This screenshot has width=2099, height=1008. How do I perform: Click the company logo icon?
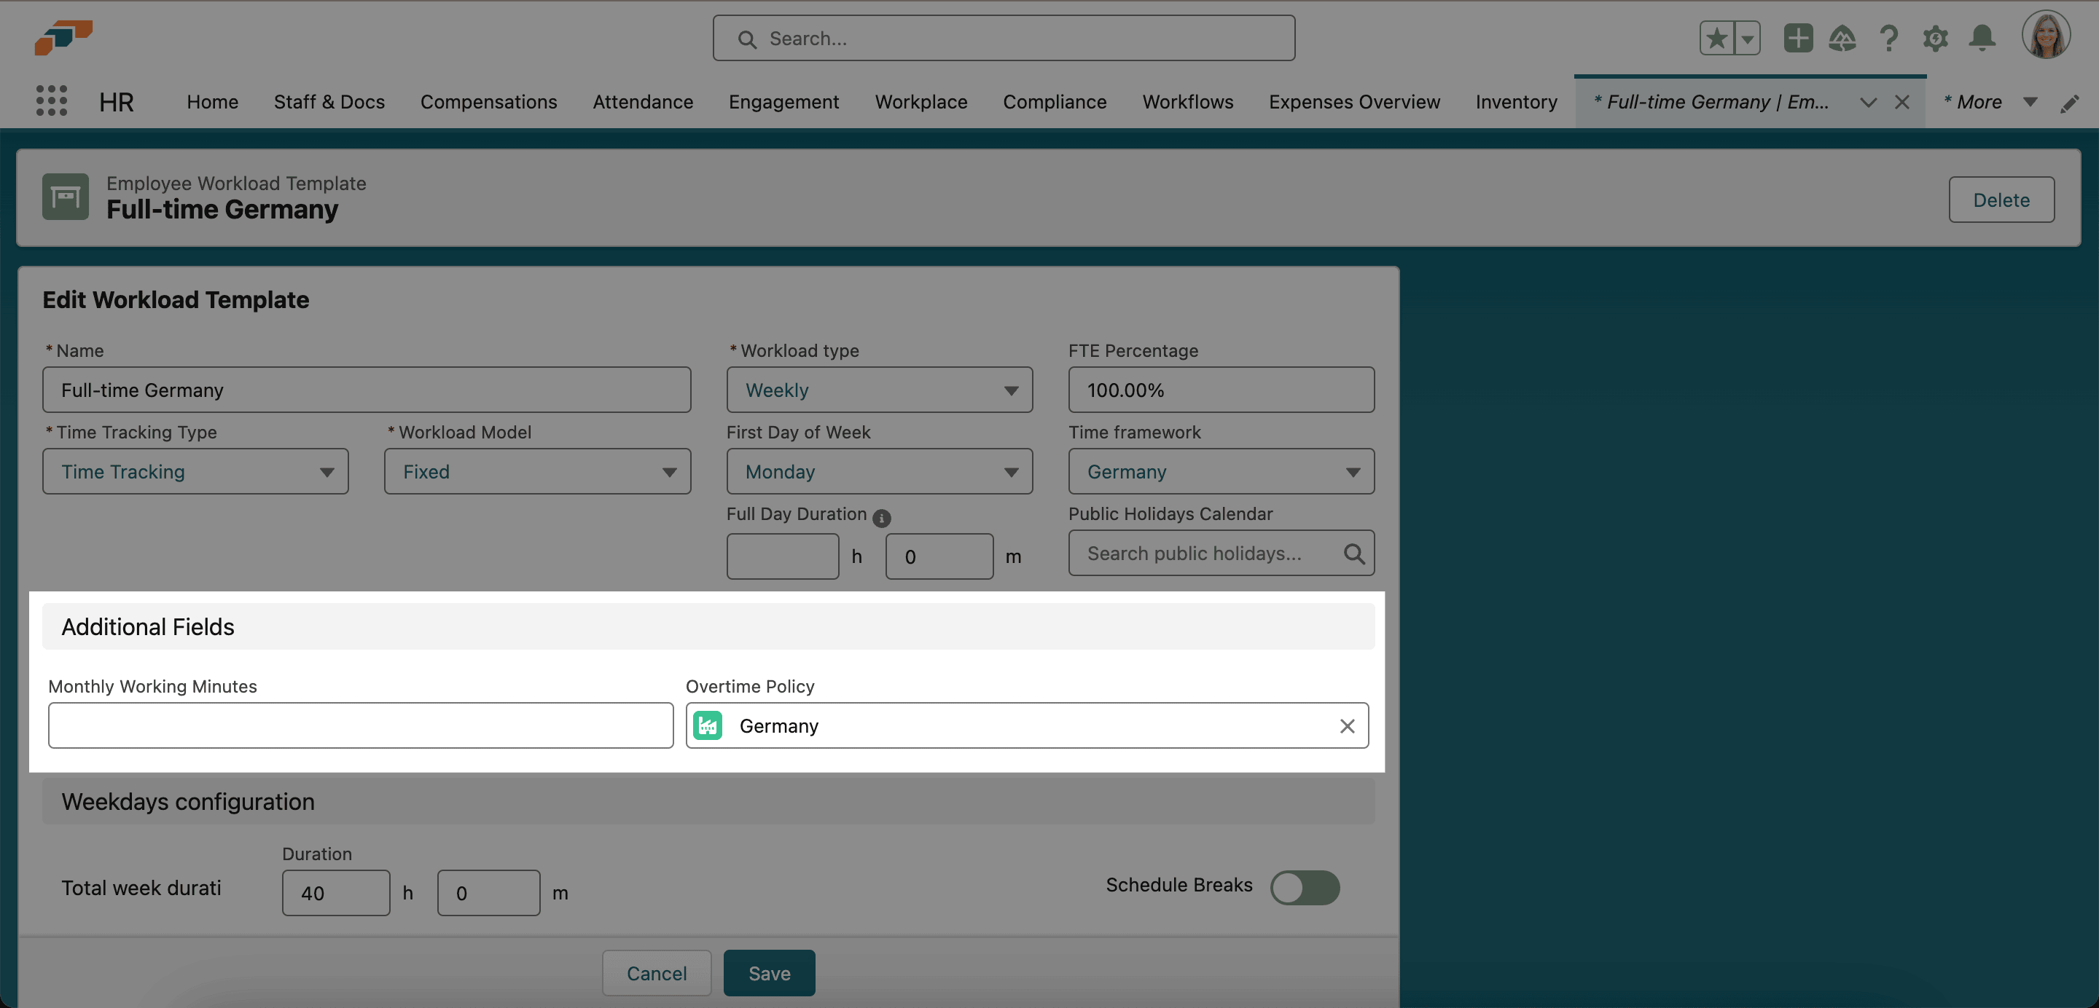(63, 37)
